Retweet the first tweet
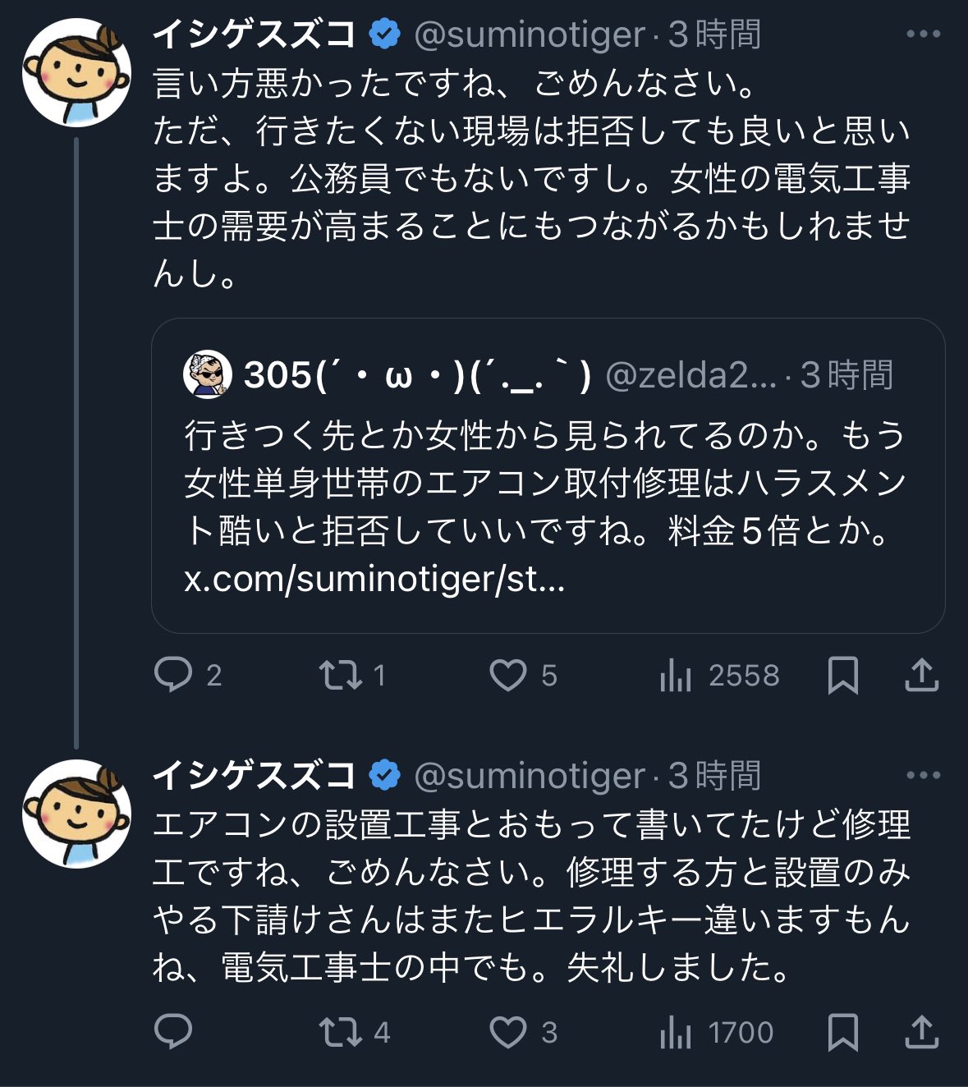 tap(340, 675)
